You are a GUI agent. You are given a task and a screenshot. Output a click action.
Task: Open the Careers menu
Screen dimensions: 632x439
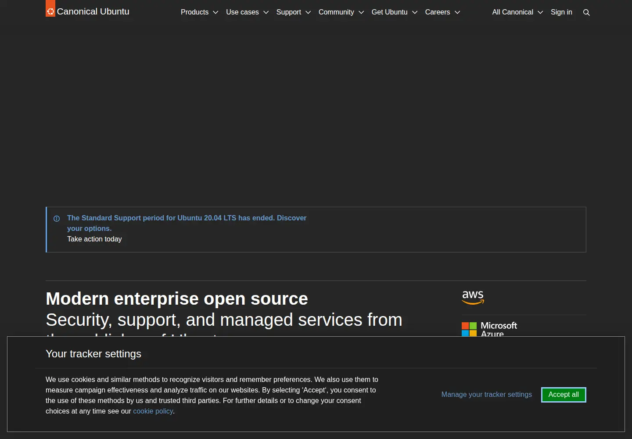click(442, 12)
